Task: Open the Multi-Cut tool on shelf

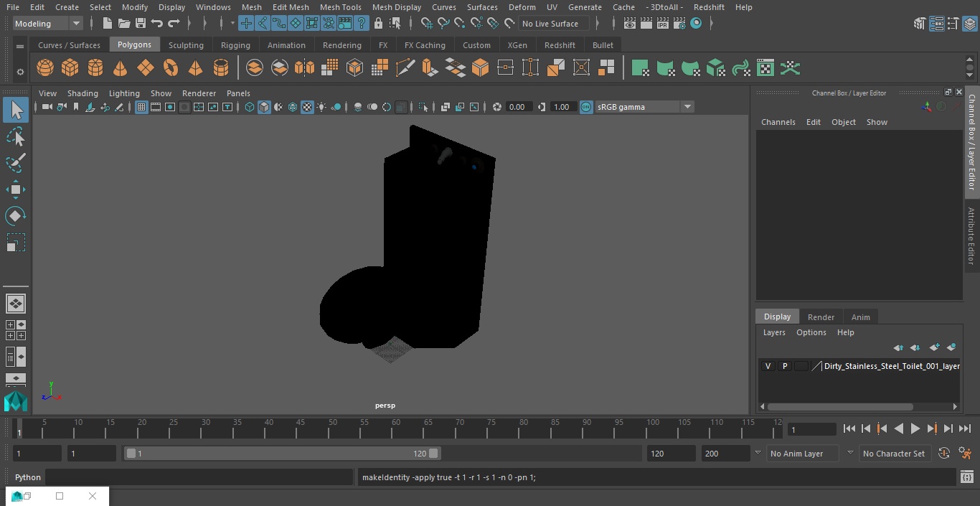Action: pos(405,68)
